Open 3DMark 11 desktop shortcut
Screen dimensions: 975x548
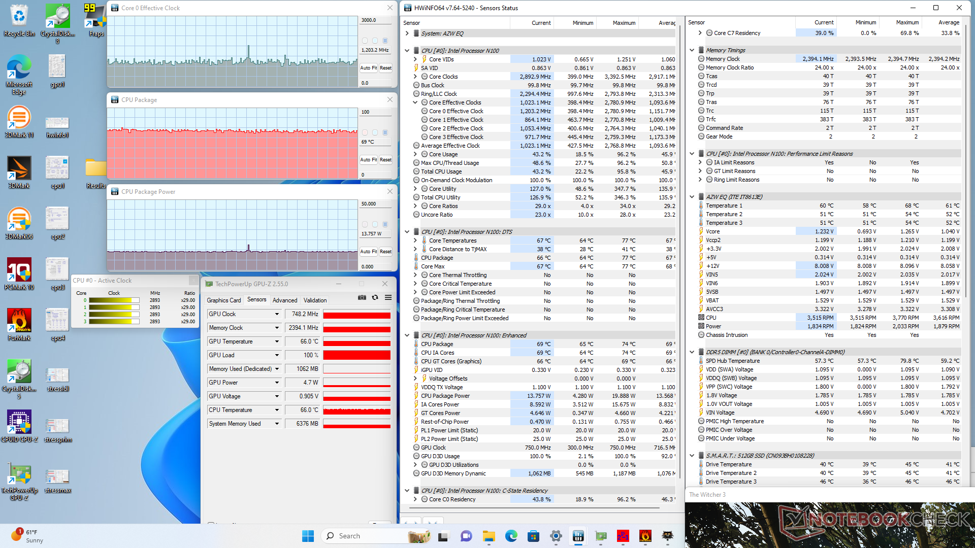pos(19,118)
